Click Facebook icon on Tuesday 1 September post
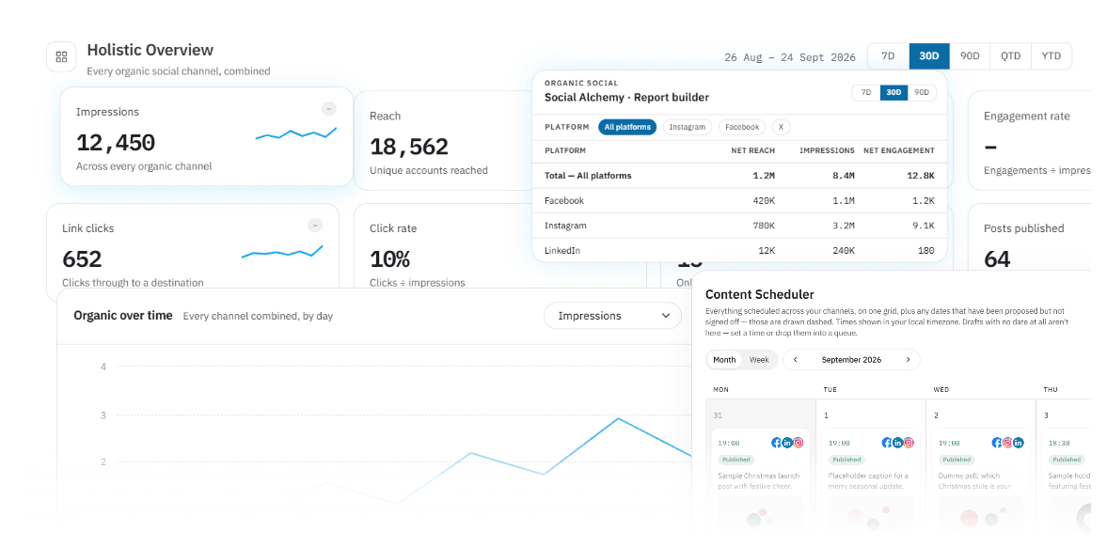 click(888, 443)
